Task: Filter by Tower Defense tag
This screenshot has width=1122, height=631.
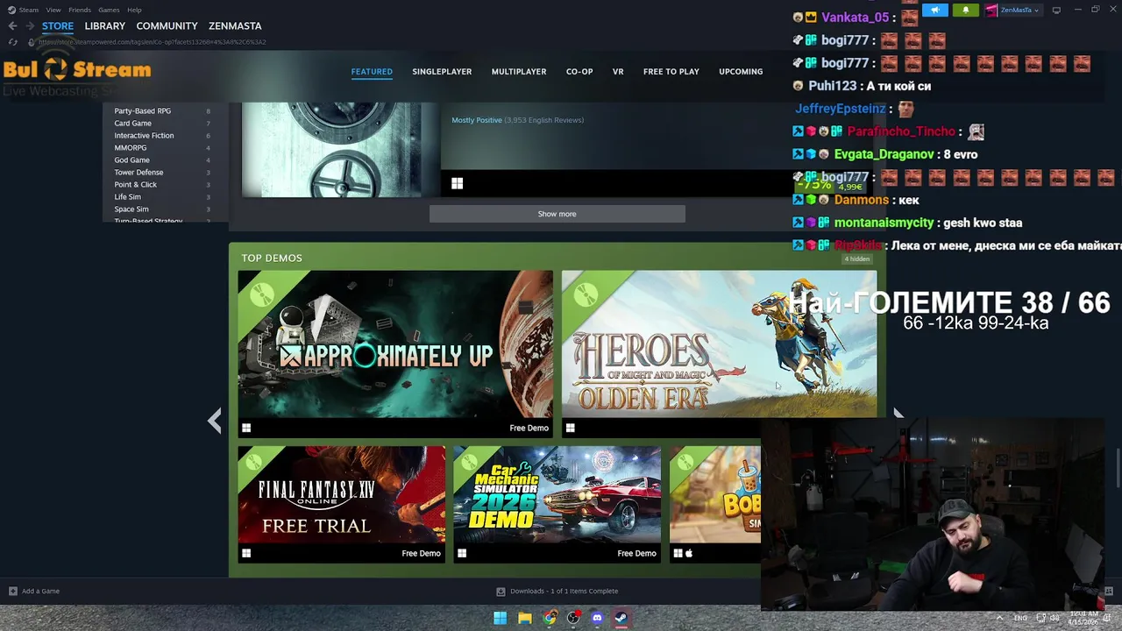Action: point(138,173)
